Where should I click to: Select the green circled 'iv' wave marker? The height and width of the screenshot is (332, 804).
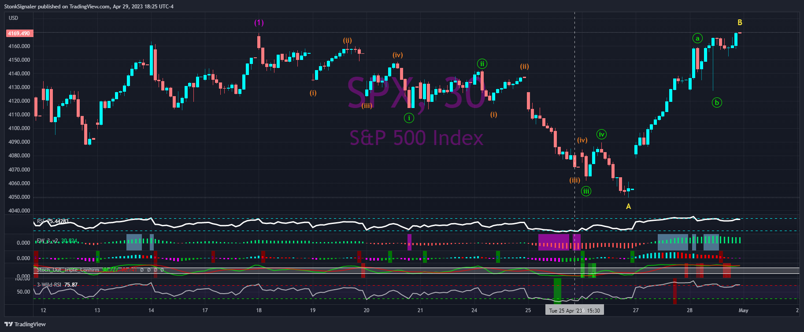[x=601, y=134]
